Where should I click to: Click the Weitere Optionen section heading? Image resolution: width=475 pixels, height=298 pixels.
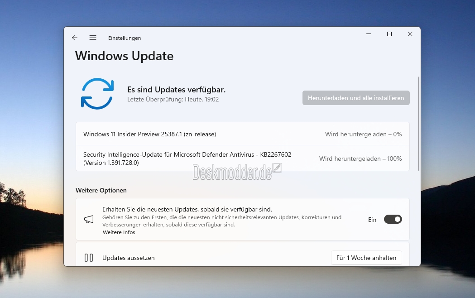(101, 190)
